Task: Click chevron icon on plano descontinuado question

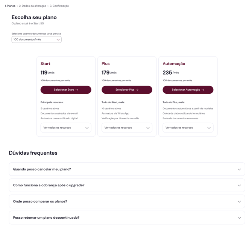Action: point(239,218)
